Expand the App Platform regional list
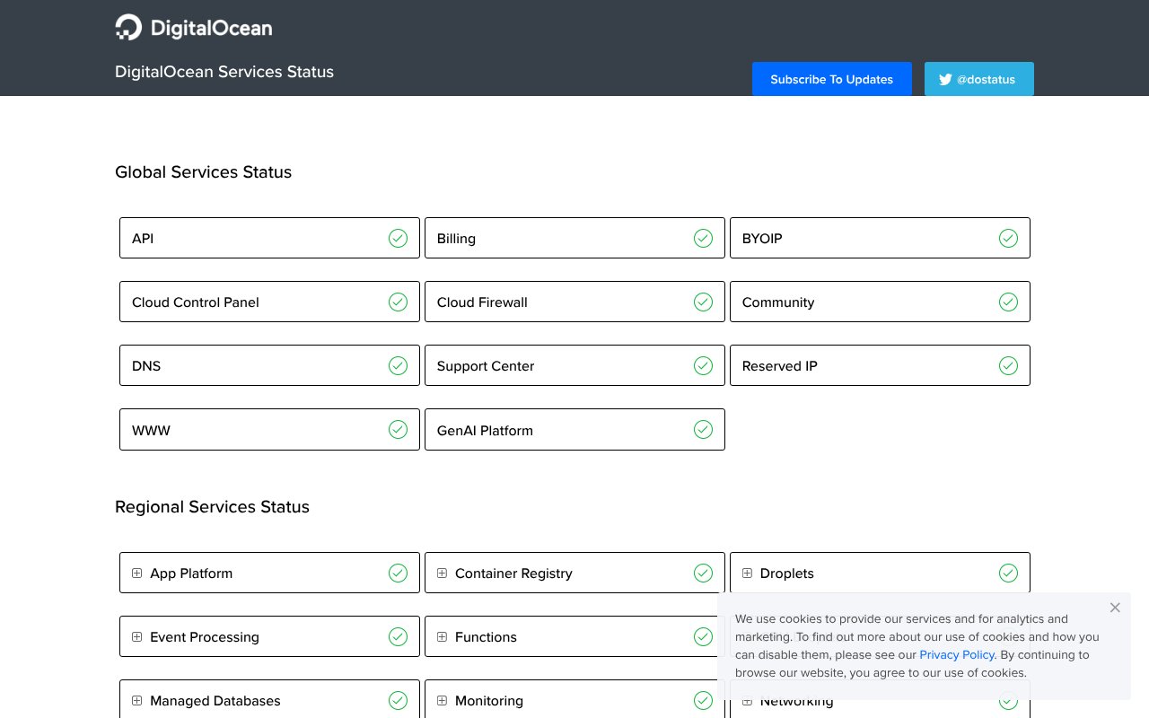The image size is (1149, 718). pos(137,573)
